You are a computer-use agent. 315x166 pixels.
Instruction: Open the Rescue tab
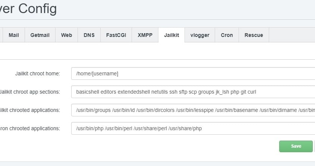click(253, 35)
